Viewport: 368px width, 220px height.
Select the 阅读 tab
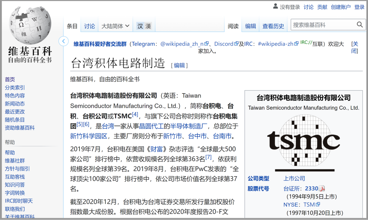tap(233, 26)
